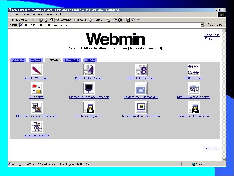Open the Majordomo List Manager envelope icon

tap(141, 89)
